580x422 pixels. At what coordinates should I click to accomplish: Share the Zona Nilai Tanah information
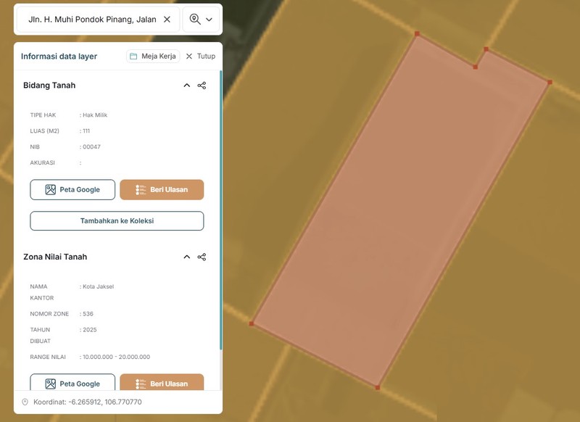[x=202, y=257]
